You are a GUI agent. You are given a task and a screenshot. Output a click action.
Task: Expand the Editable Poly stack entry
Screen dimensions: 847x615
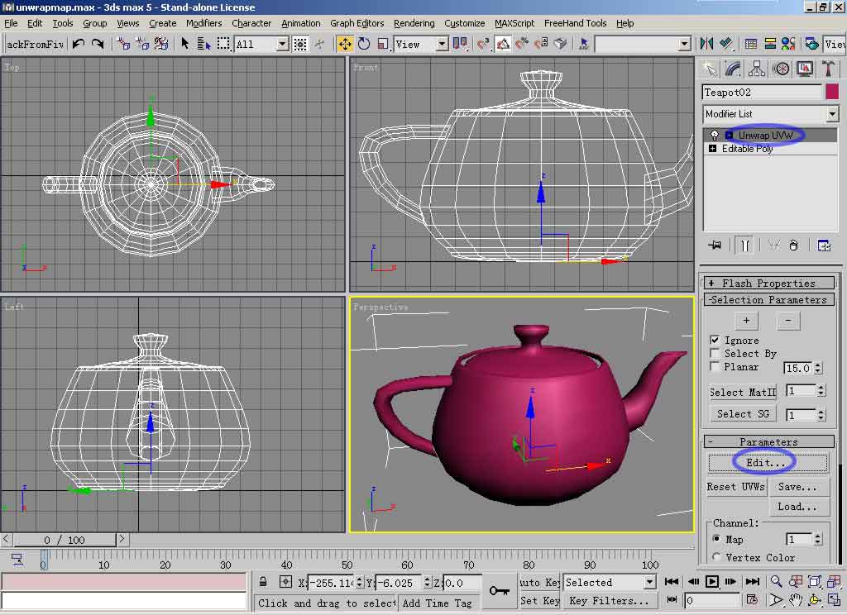point(713,149)
